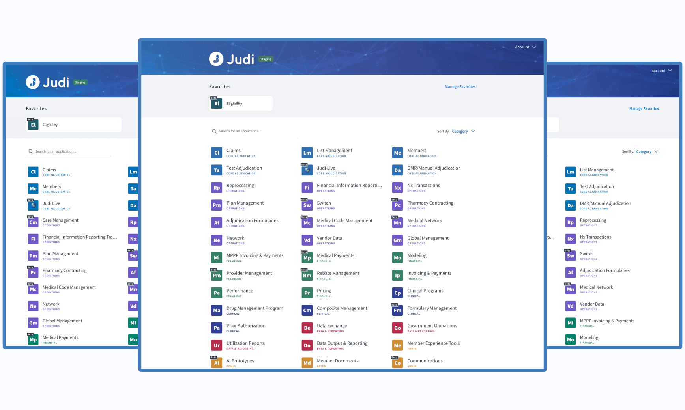Open Sort By Category in right window

point(647,151)
